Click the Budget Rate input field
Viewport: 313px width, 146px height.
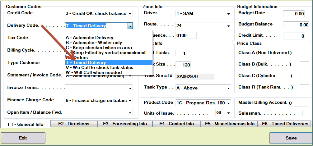click(294, 14)
